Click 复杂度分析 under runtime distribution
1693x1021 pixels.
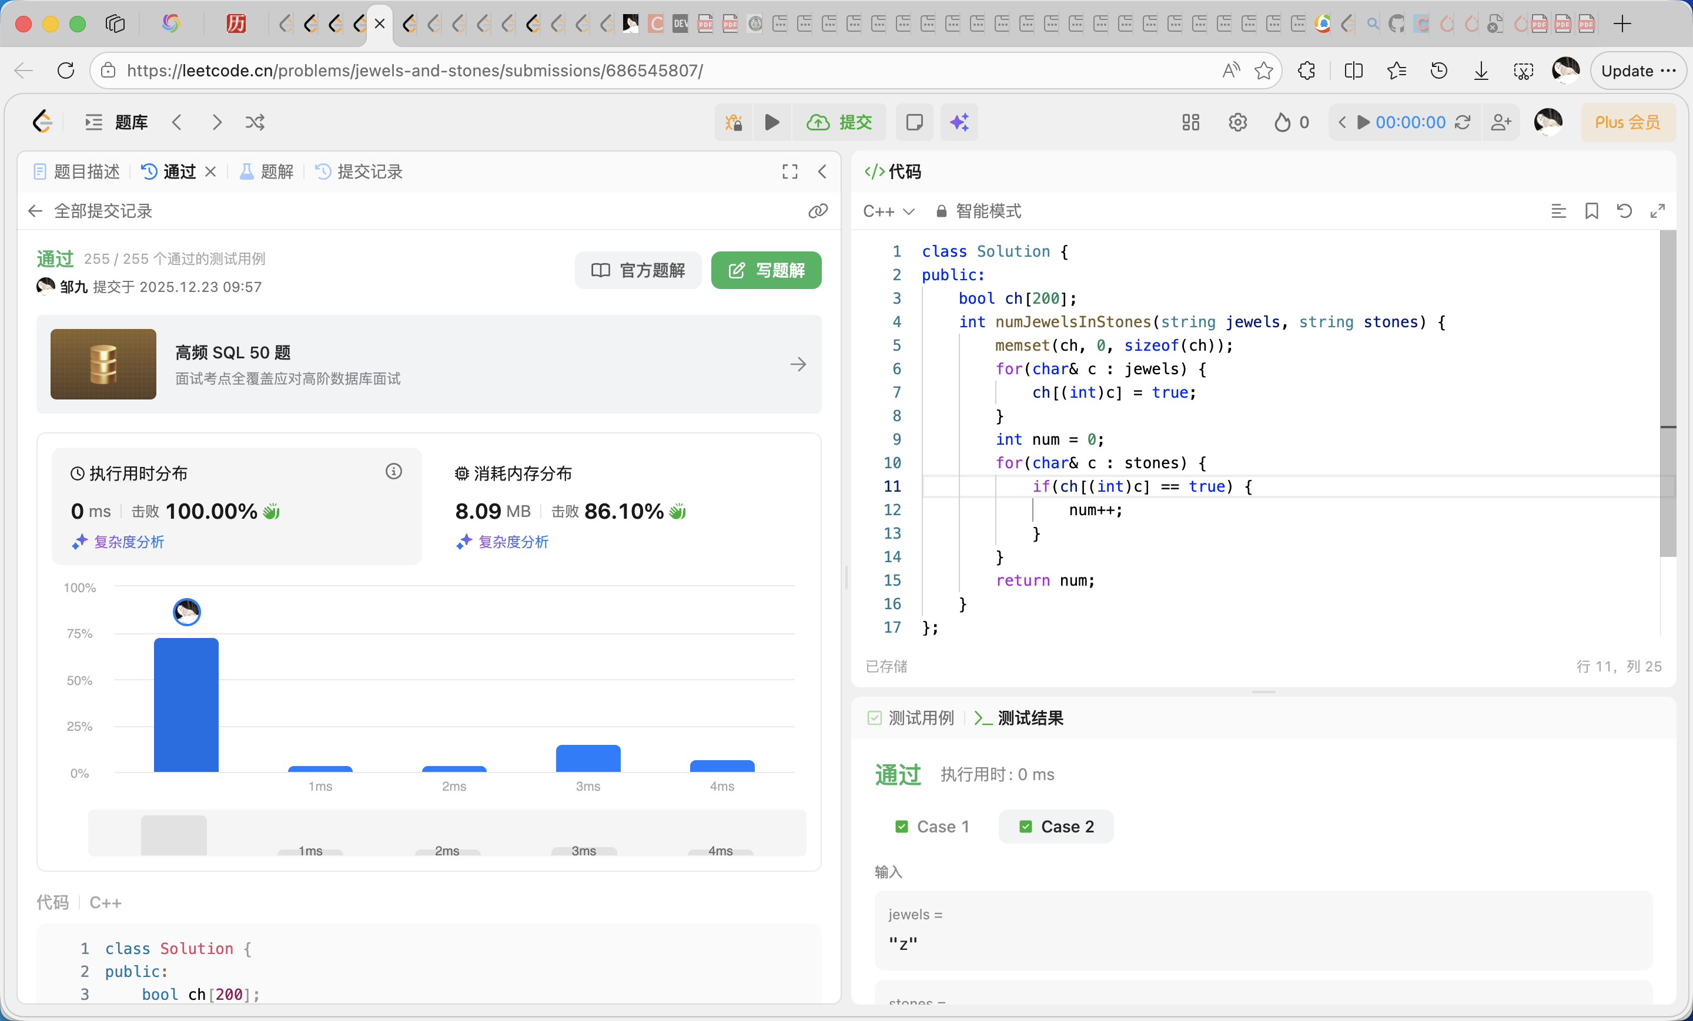129,542
